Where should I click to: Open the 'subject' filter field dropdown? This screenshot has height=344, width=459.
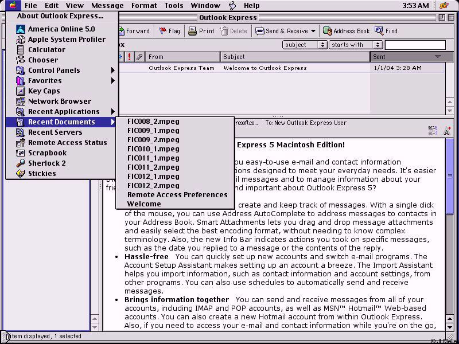click(x=305, y=45)
